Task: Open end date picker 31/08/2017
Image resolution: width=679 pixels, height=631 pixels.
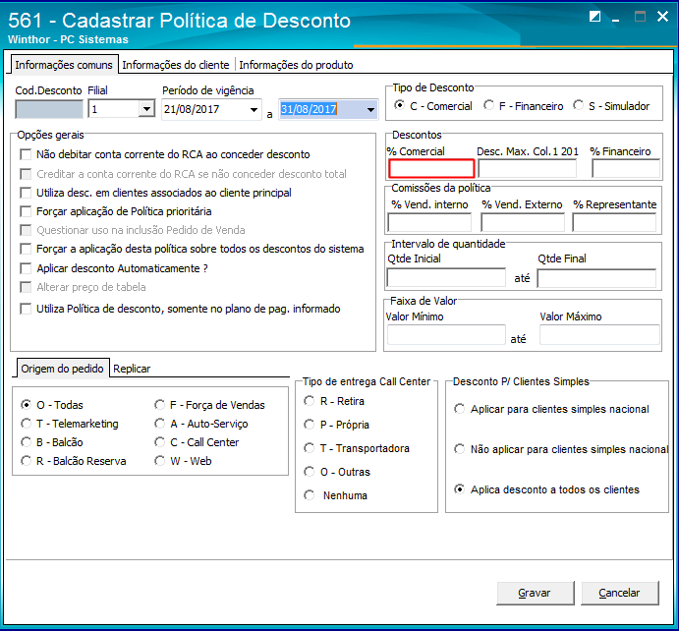Action: pyautogui.click(x=371, y=109)
